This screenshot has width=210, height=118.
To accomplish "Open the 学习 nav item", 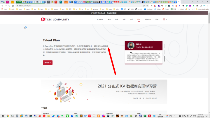I will click(x=109, y=20).
